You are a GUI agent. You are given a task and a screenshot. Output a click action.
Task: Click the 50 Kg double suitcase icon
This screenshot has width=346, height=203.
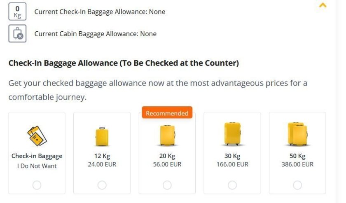(x=297, y=134)
